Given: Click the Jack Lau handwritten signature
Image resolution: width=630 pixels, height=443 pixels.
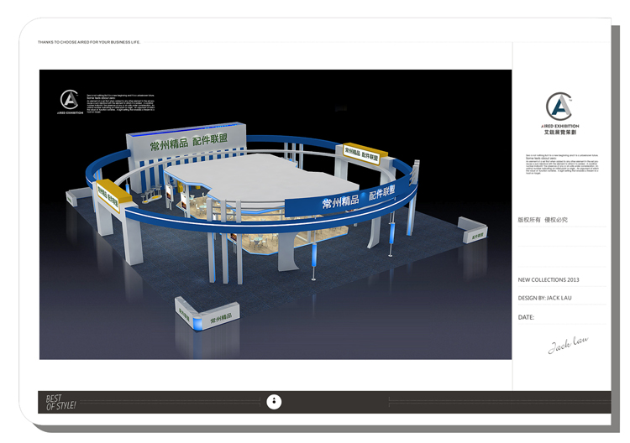Looking at the screenshot, I should coord(568,343).
